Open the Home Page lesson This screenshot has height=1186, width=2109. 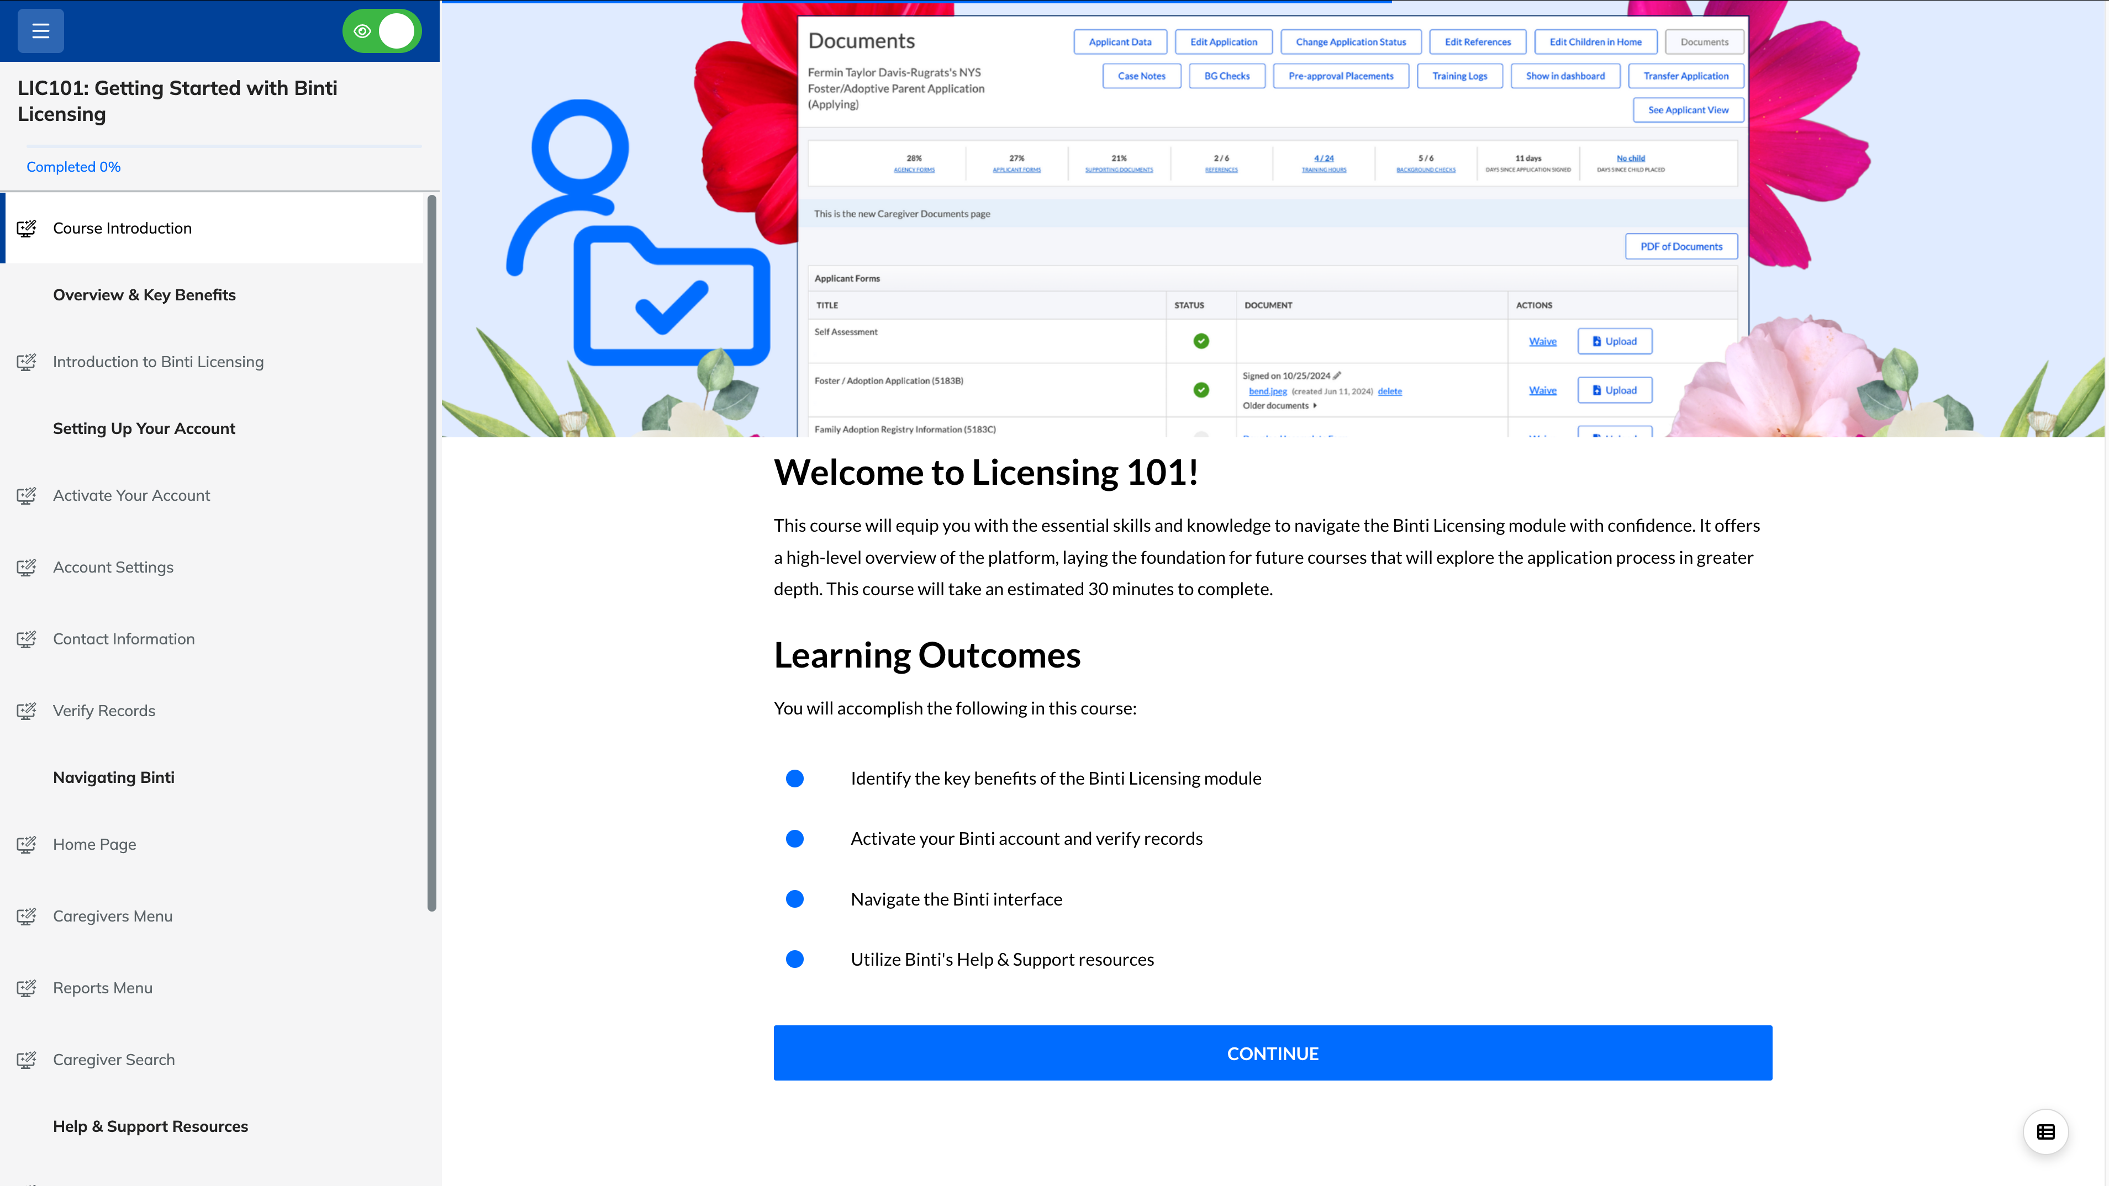coord(213,844)
